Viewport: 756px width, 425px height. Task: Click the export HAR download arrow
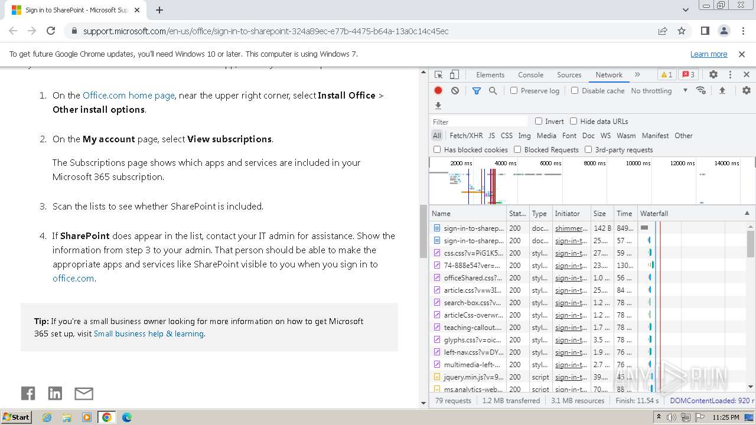[x=438, y=106]
